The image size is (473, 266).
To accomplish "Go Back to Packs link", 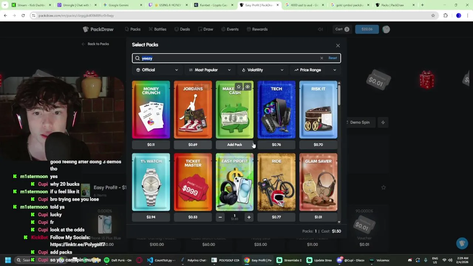I will [x=95, y=44].
